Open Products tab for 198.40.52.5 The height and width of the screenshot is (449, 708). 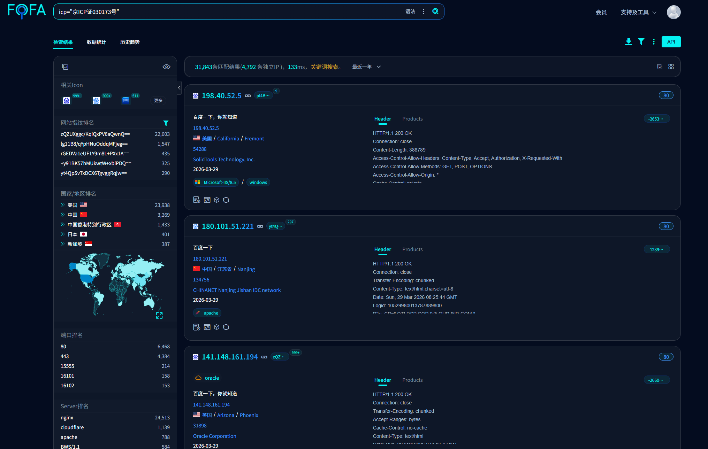(412, 119)
